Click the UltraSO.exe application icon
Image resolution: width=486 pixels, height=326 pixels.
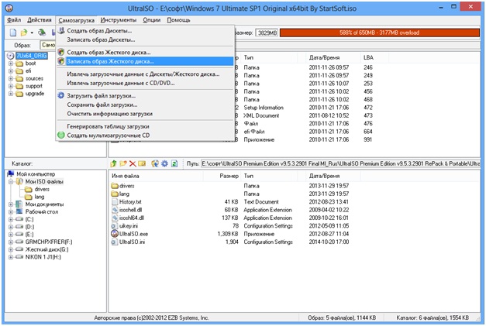pyautogui.click(x=115, y=234)
